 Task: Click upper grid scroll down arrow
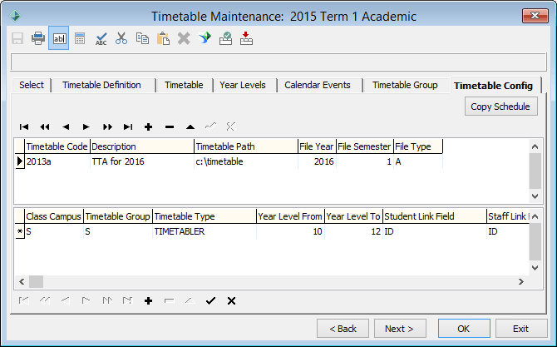point(535,196)
